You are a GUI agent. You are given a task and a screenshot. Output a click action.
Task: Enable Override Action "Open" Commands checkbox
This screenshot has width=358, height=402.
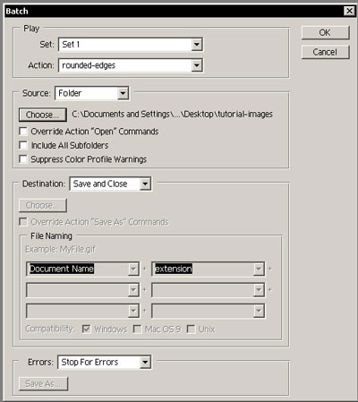pos(23,132)
